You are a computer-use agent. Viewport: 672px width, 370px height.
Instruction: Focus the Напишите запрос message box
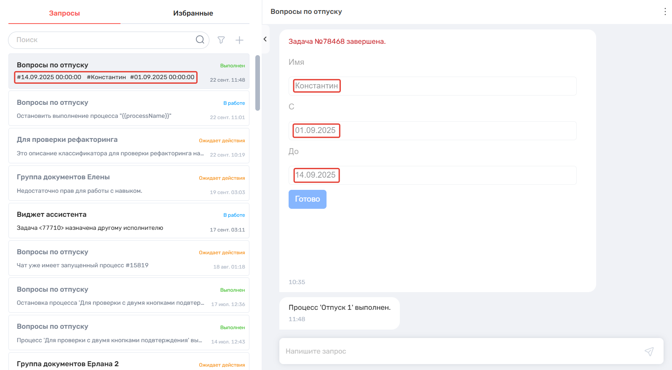click(x=459, y=351)
